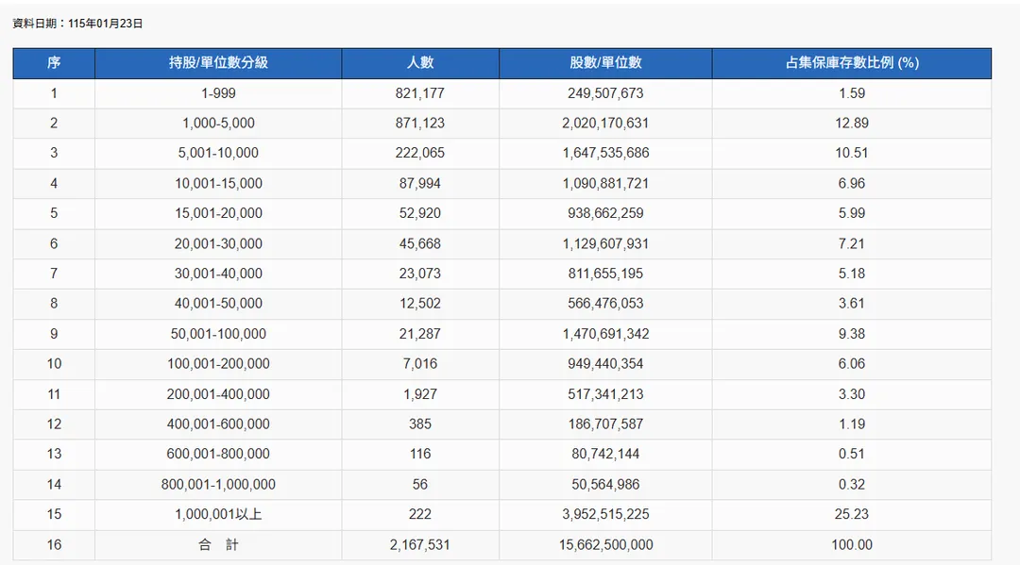
Task: Click the 40,001-50,000 range cell
Action: pos(218,304)
